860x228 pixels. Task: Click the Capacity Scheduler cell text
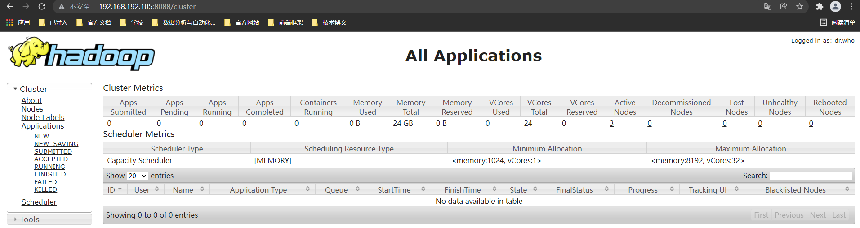[139, 160]
